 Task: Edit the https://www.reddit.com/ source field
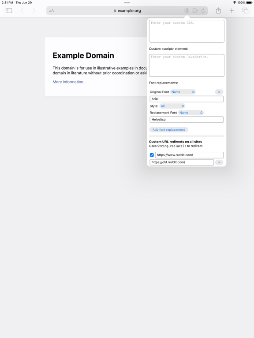coord(189,155)
